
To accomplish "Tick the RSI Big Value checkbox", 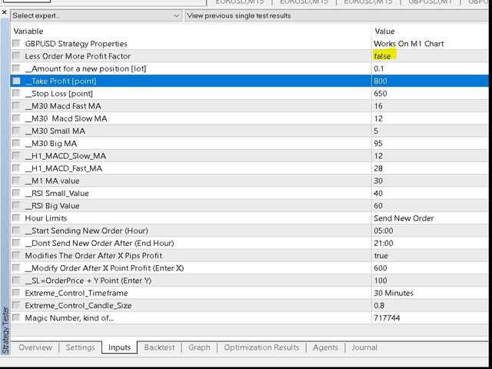I will tap(16, 205).
